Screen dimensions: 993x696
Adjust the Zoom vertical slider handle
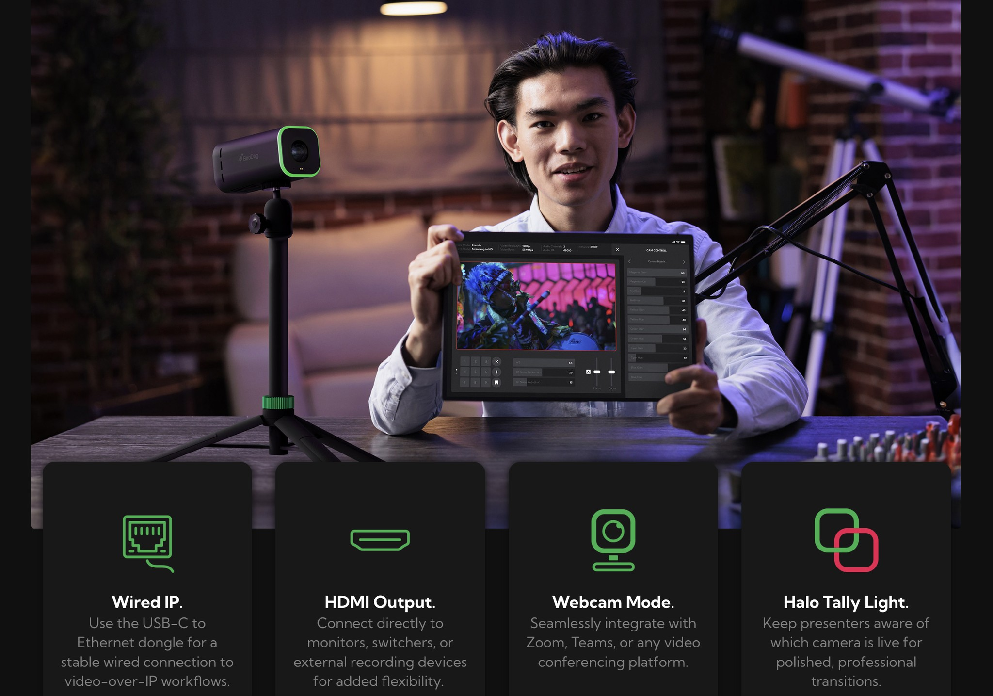[611, 372]
